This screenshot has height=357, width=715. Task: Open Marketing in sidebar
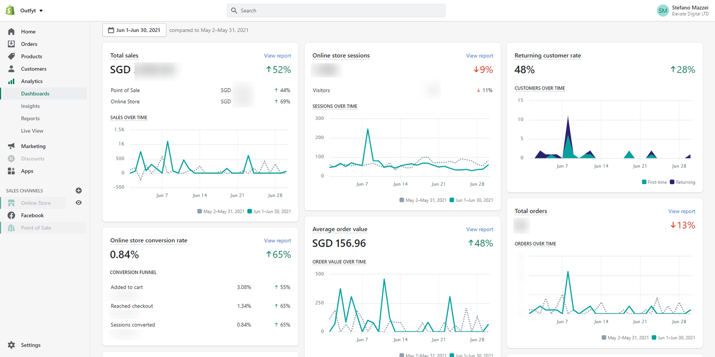click(33, 146)
